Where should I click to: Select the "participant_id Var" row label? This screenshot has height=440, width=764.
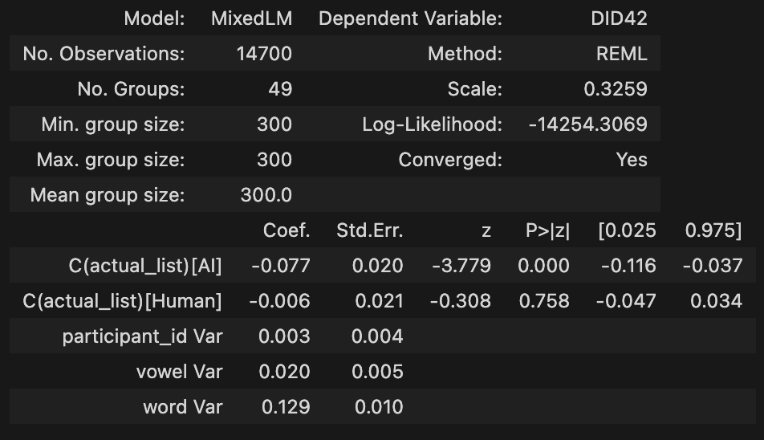pyautogui.click(x=142, y=336)
